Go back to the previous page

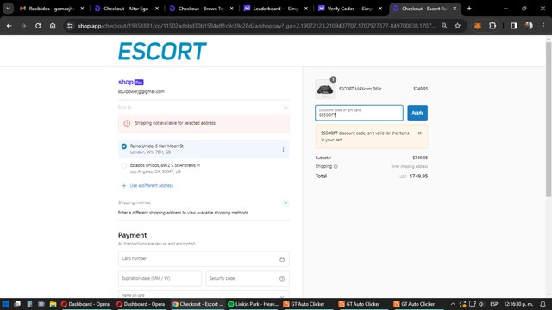click(9, 26)
